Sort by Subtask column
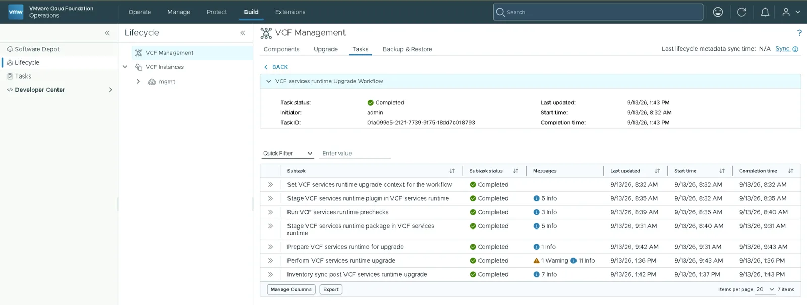 pyautogui.click(x=452, y=171)
